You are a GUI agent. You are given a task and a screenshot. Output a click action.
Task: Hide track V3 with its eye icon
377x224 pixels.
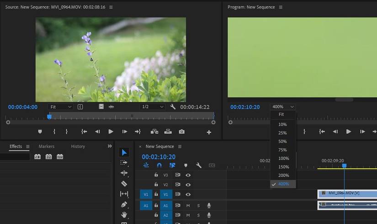coord(188,175)
